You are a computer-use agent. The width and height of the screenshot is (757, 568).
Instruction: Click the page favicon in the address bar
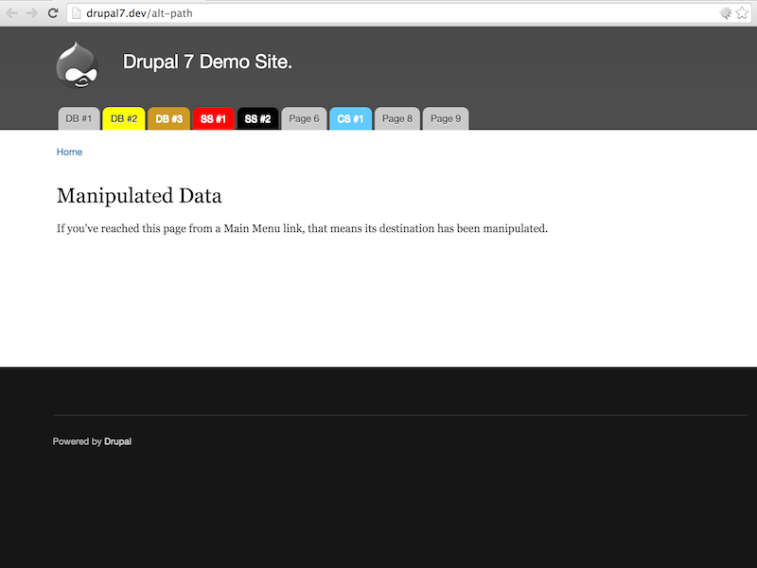[x=75, y=13]
